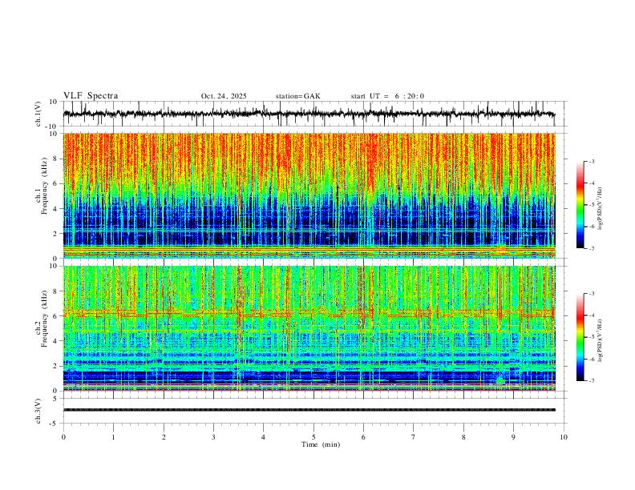635x490 pixels.
Task: Click the log(PSD) label beside ch.1 colorbar
Action: coord(600,209)
